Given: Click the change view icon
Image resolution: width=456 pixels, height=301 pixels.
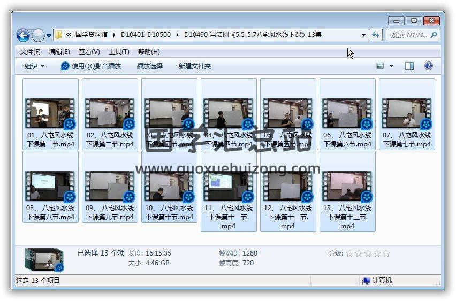Looking at the screenshot, I should [381, 66].
